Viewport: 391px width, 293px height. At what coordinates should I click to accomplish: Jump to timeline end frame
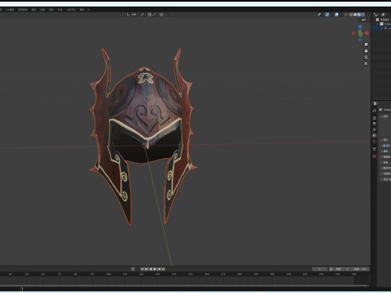[x=163, y=269]
